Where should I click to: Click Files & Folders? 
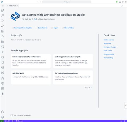point(68,28)
